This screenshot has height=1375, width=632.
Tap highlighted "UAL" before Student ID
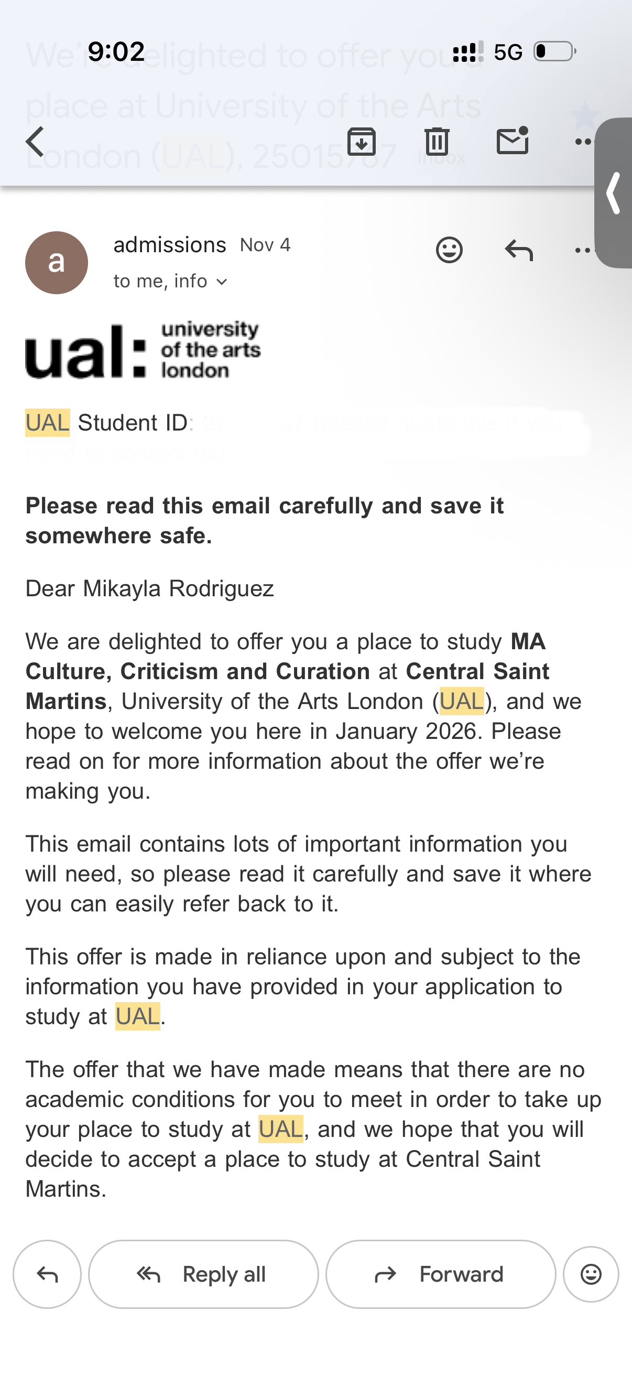click(48, 423)
